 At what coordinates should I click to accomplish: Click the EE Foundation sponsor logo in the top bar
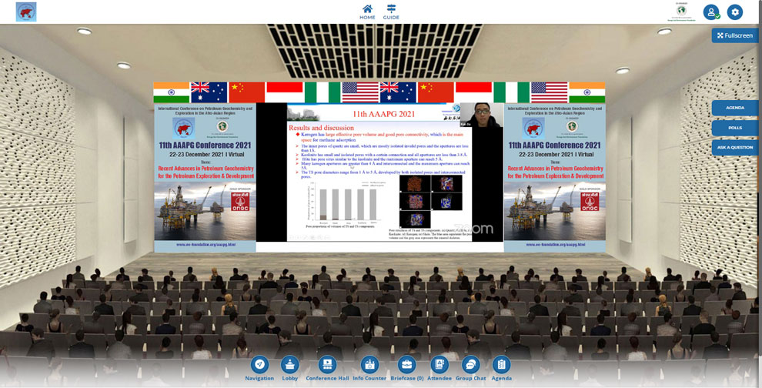(x=682, y=12)
